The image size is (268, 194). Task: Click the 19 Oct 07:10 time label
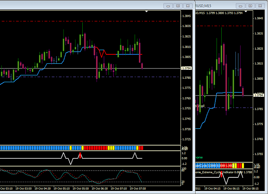pyautogui.click(x=119, y=188)
